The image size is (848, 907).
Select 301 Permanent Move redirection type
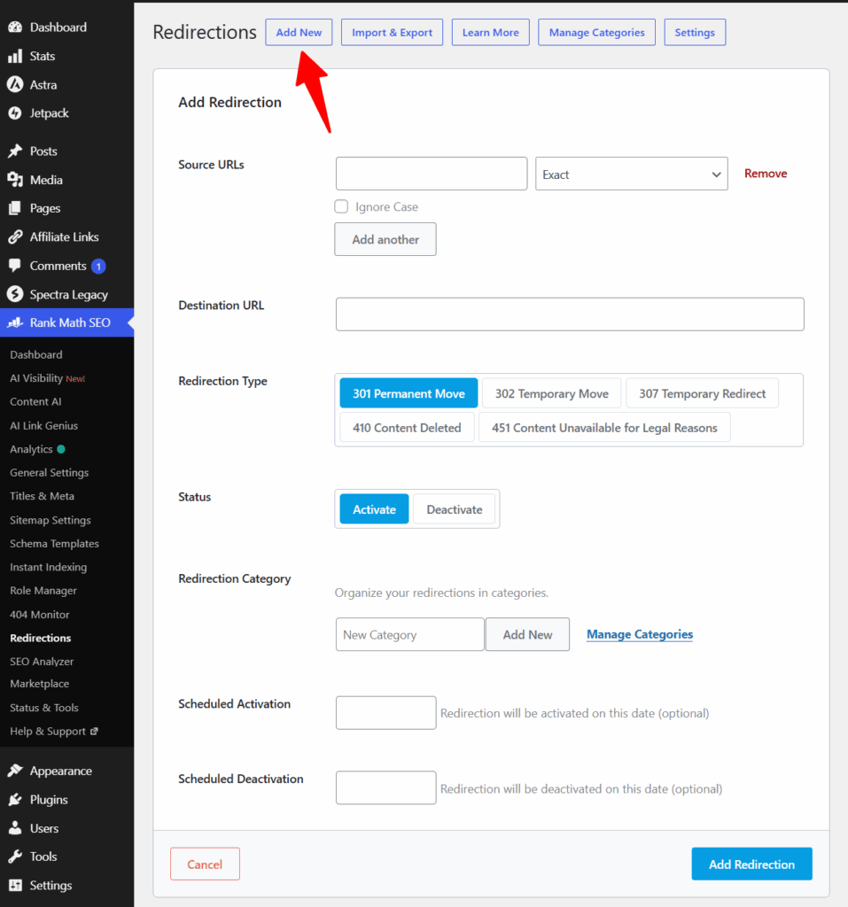coord(408,393)
